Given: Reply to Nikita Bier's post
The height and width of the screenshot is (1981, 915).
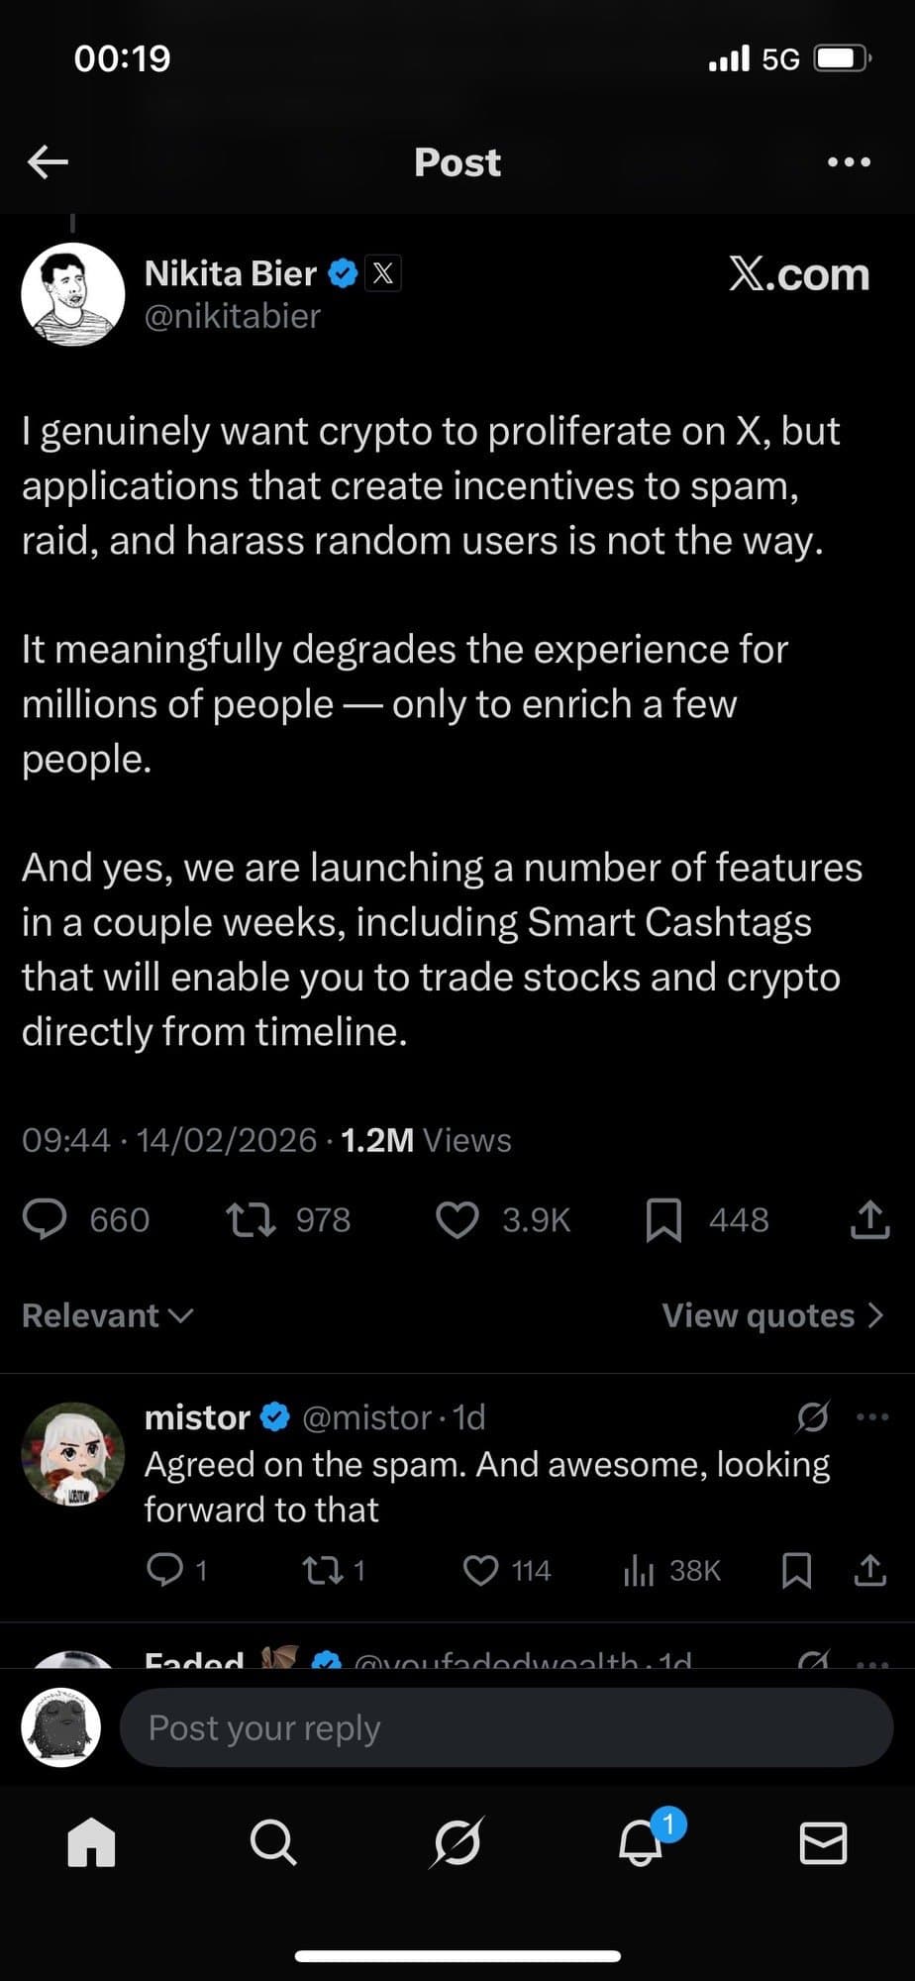Looking at the screenshot, I should 45,1219.
